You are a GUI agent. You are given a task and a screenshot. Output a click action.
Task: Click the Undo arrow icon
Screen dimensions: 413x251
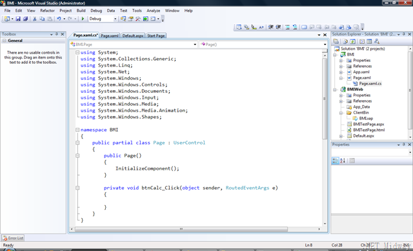pyautogui.click(x=59, y=19)
